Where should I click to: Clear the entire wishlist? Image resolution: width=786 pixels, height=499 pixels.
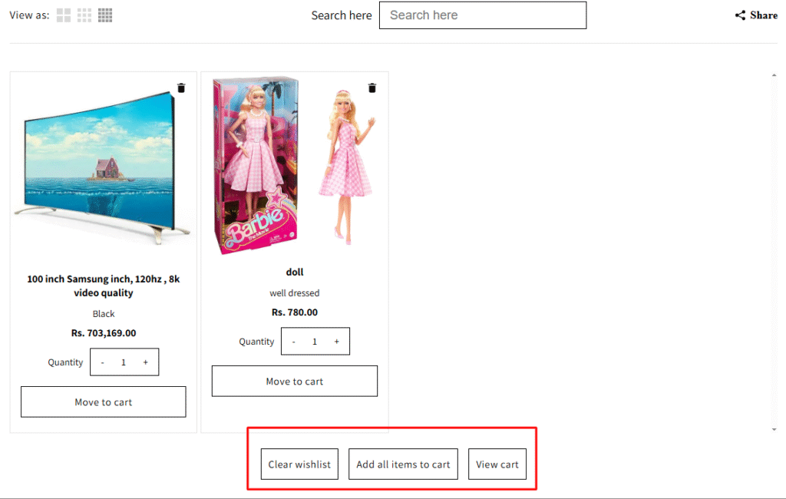300,464
